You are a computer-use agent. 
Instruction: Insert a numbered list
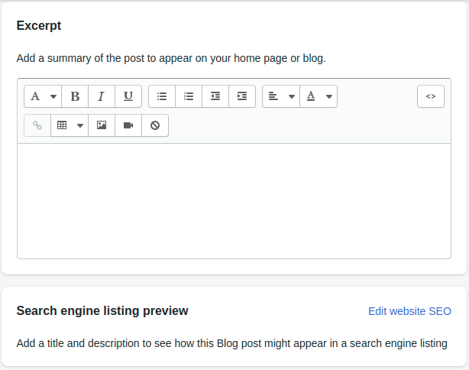tap(189, 96)
